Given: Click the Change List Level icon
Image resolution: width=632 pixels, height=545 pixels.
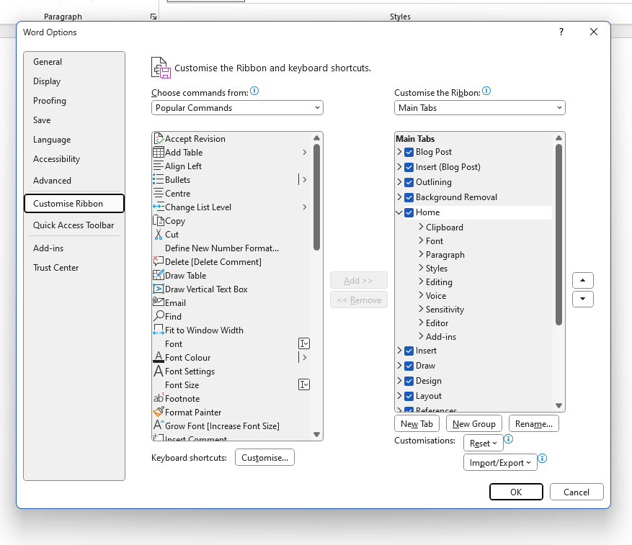Looking at the screenshot, I should click(159, 207).
